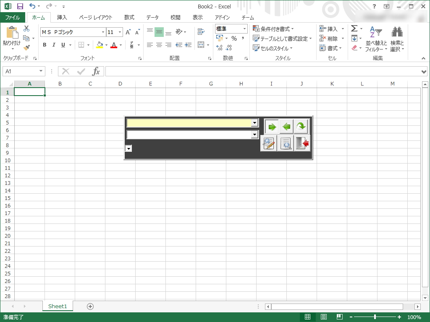Viewport: 430px width, 322px height.
Task: Open small dropdown arrow at panel's left edge
Action: click(x=128, y=148)
